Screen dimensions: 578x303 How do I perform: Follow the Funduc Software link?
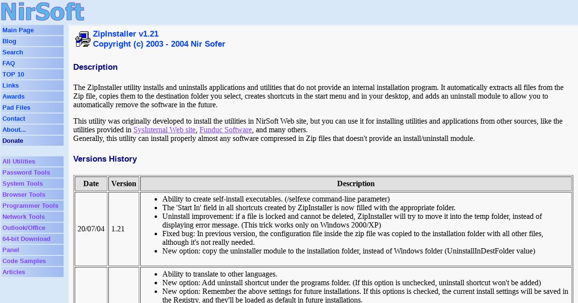(x=225, y=130)
